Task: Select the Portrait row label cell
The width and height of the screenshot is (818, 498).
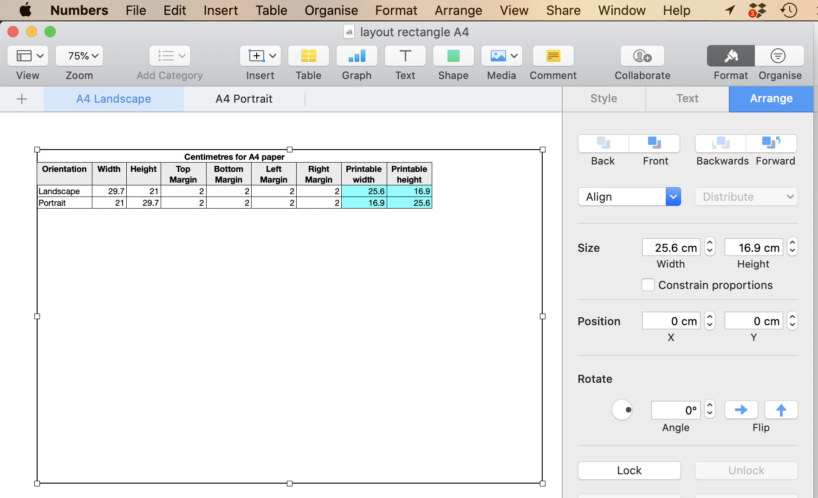Action: 65,203
